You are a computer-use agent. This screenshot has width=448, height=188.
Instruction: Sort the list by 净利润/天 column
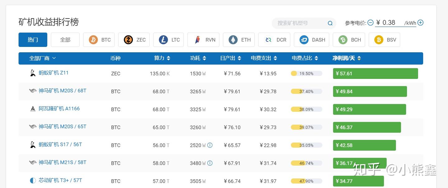(347, 58)
